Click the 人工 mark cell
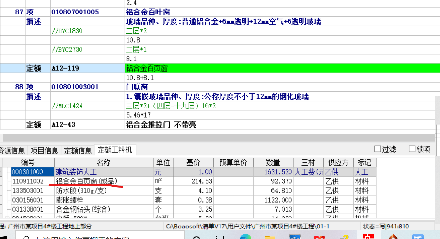440x239 pixels. pyautogui.click(x=364, y=172)
